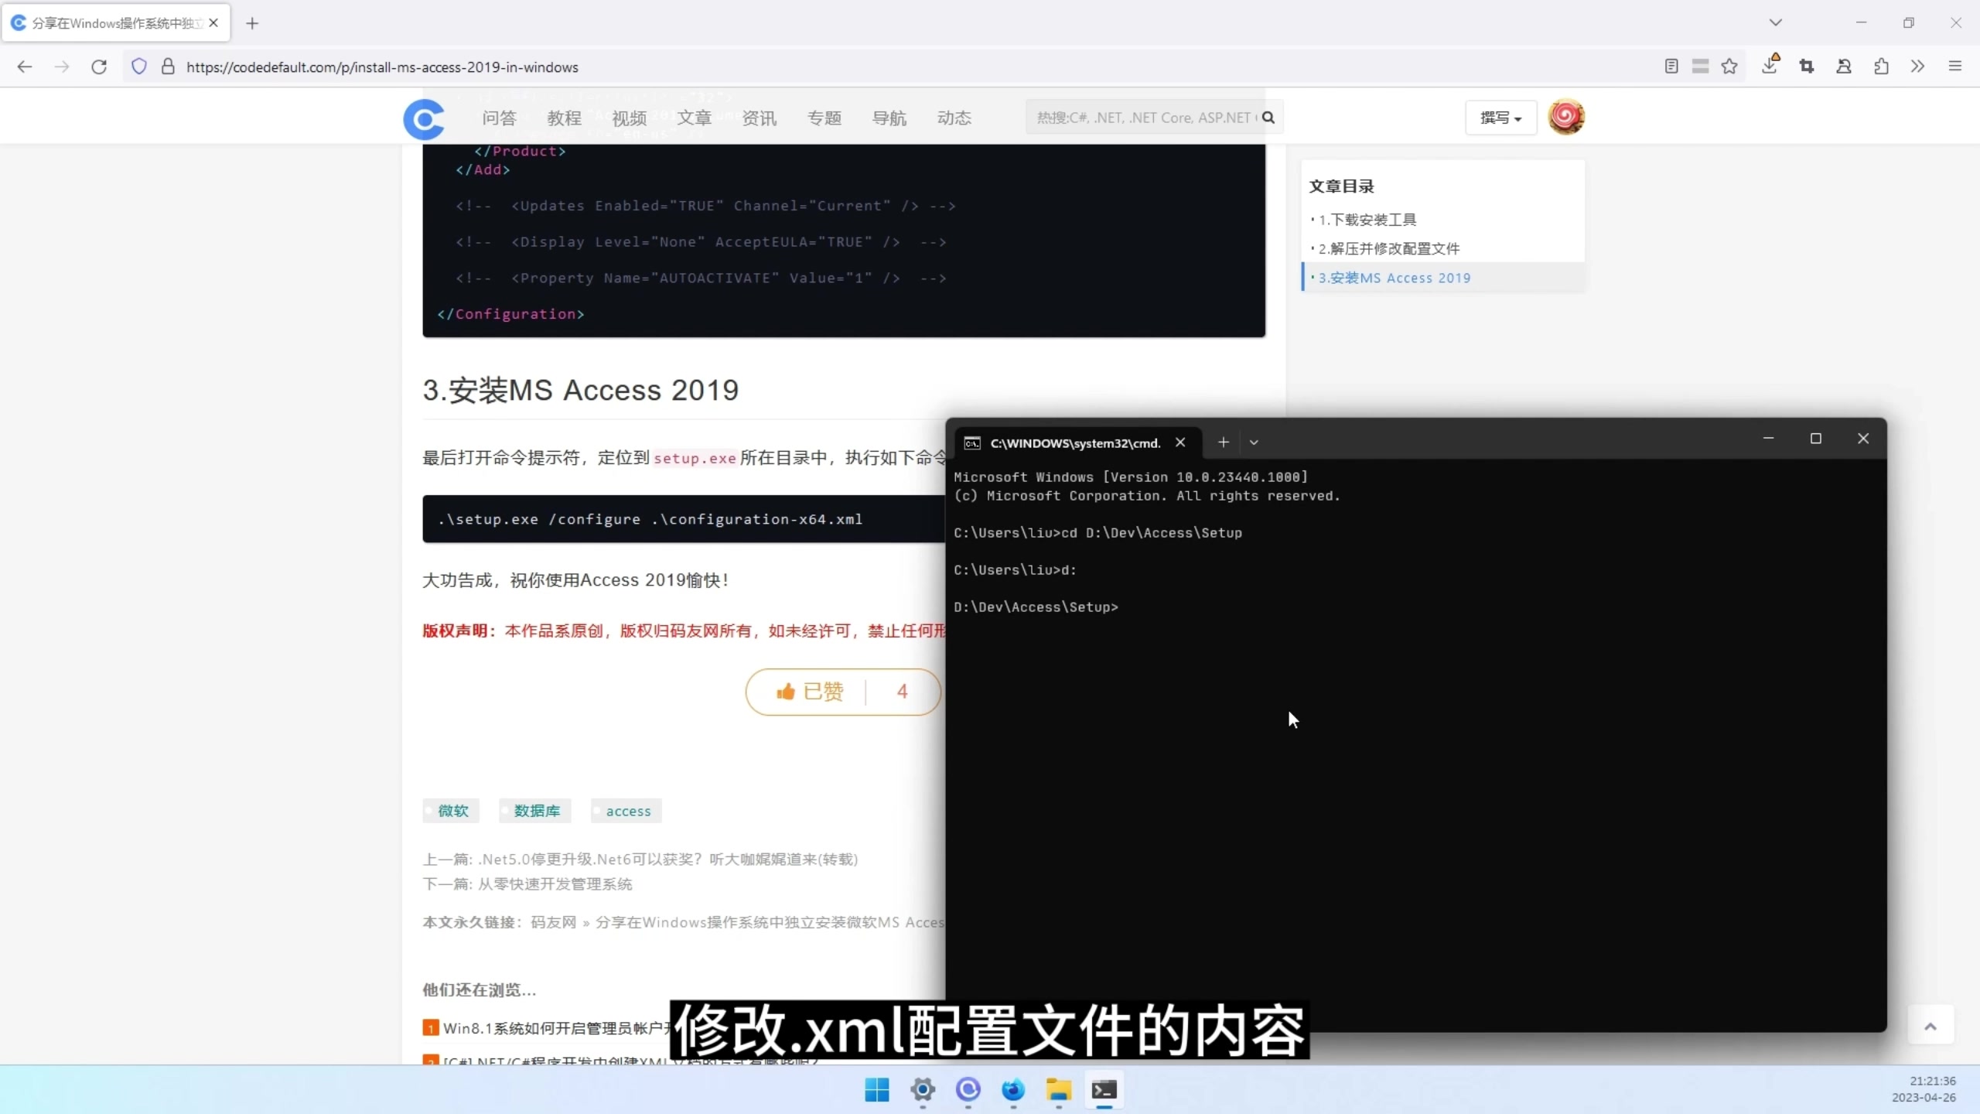Screen dimensions: 1980x1114
Task: Go forward in browser history
Action: (x=62, y=67)
